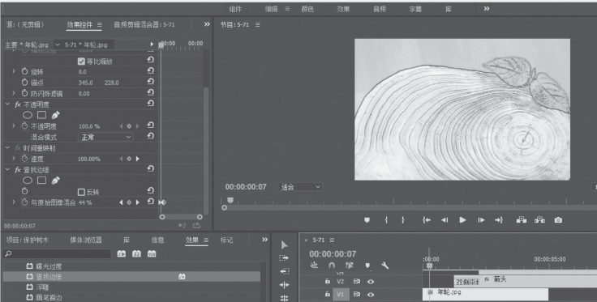This screenshot has height=302, width=597.
Task: Open 适合 zoom level dropdown
Action: (300, 187)
